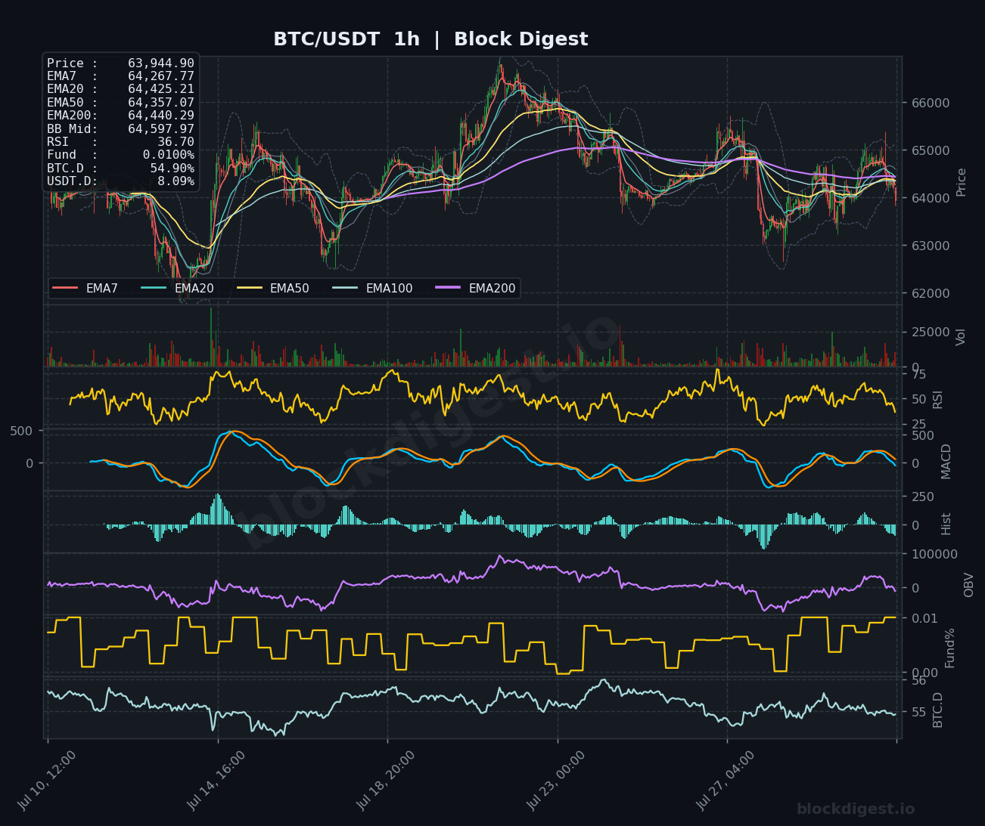Click the RSI 25 axis label
Screen dimensions: 985x826
point(918,424)
